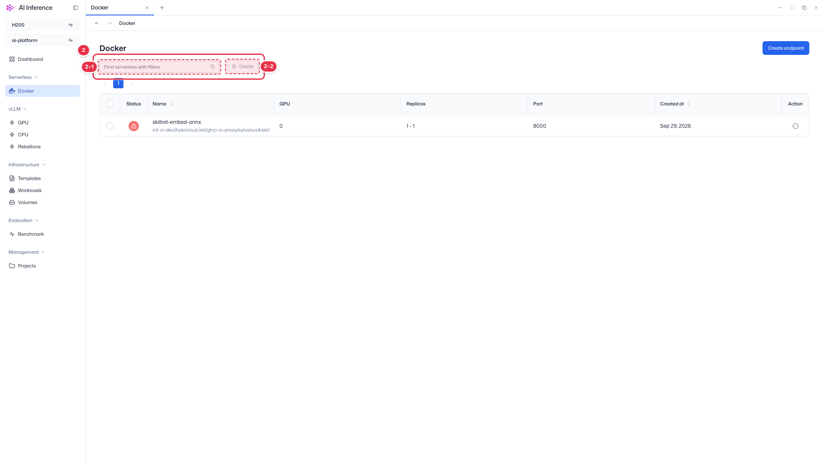Select page 1 in pagination
This screenshot has height=463, width=823.
(118, 83)
